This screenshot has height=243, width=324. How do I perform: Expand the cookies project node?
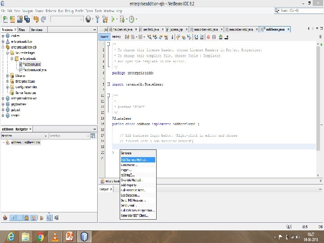[x=3, y=36]
